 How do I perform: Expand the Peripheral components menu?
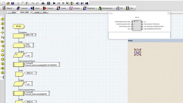tap(90, 8)
